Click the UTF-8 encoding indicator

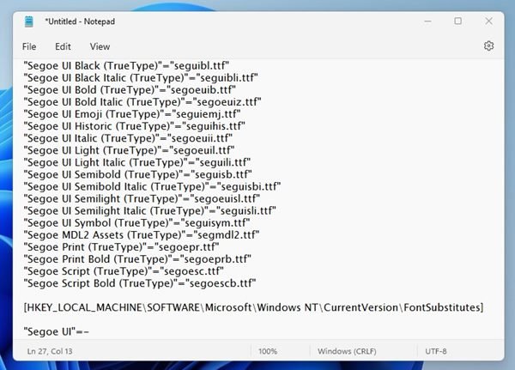tap(436, 351)
